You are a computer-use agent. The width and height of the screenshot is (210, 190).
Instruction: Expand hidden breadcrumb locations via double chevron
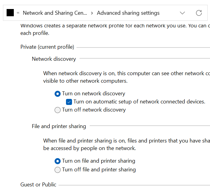pyautogui.click(x=18, y=13)
